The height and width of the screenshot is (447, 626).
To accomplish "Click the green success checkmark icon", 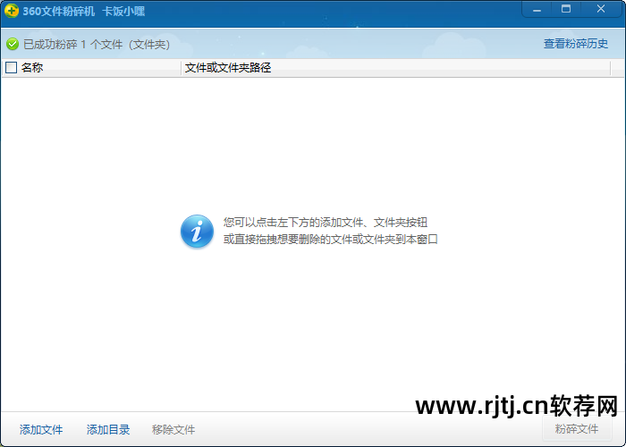I will (13, 44).
